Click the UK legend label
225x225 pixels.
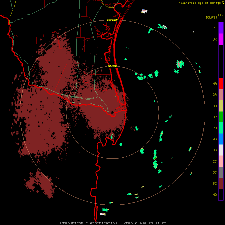point(214,39)
